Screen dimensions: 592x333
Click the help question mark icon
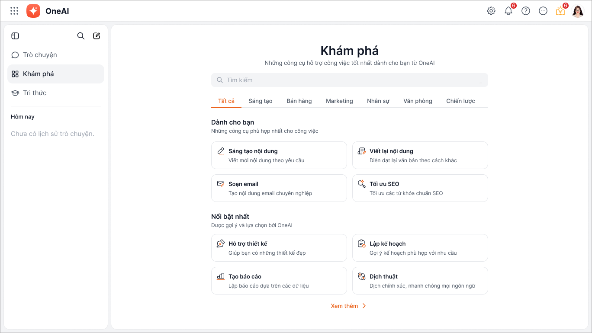526,11
